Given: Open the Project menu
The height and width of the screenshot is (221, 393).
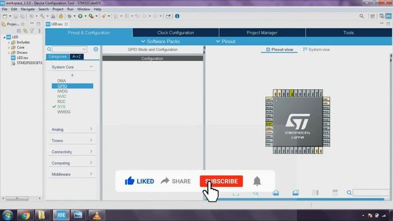Looking at the screenshot, I should click(x=58, y=9).
